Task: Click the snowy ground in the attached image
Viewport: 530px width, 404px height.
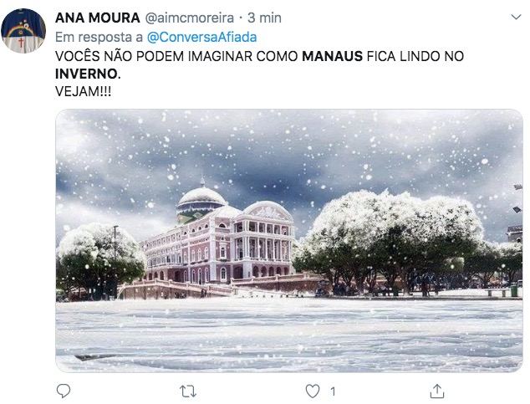Action: 289,333
